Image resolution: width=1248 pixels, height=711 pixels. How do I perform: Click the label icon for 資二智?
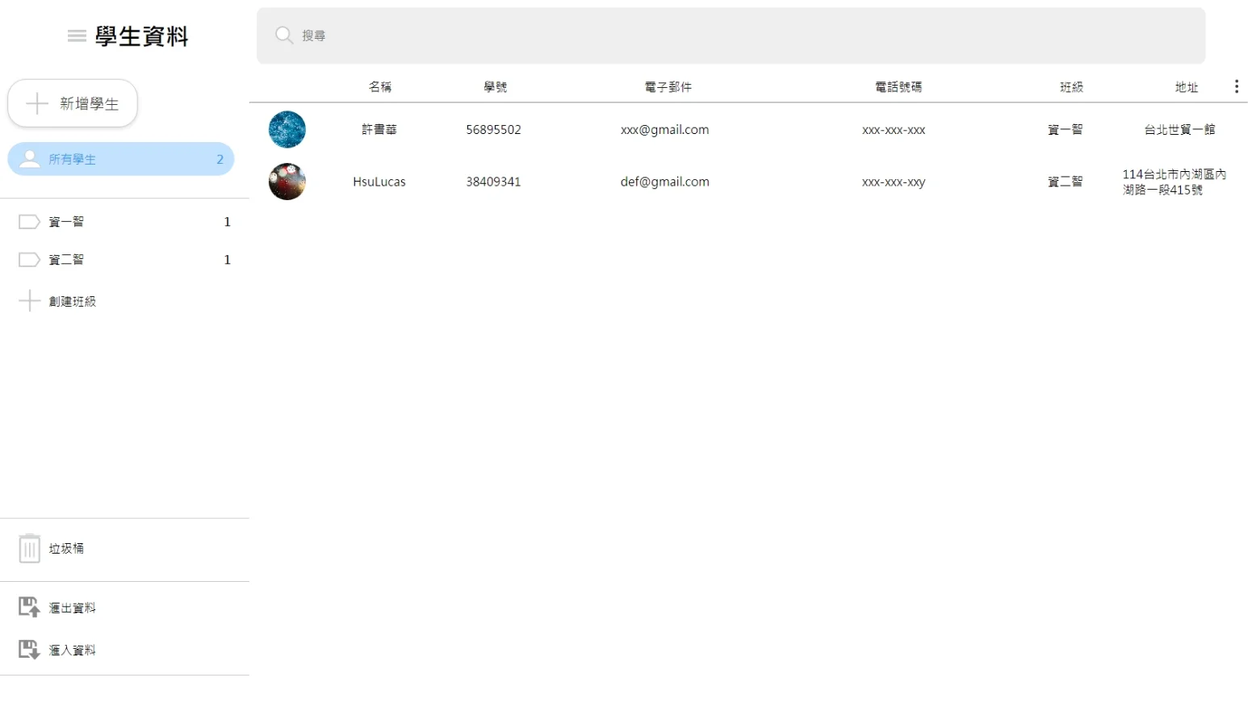[x=29, y=260]
